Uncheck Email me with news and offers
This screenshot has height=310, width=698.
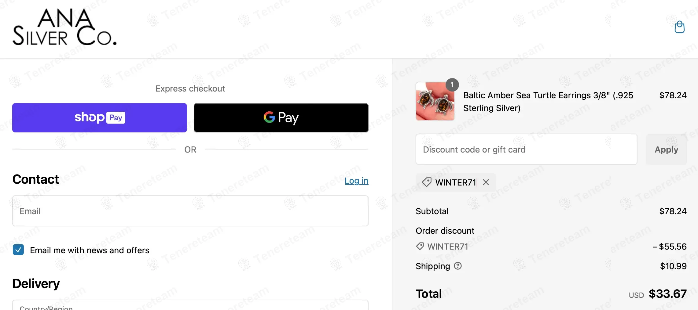click(18, 250)
